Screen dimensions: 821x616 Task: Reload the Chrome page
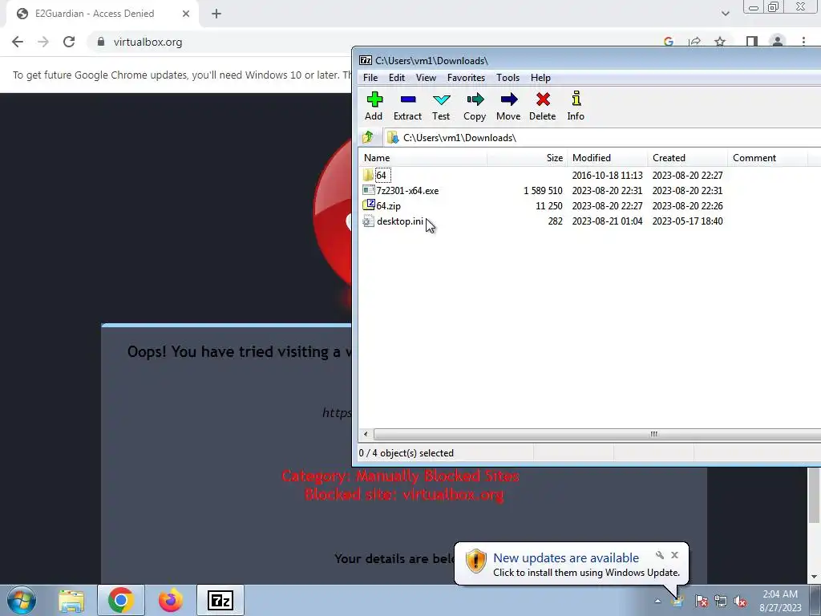69,42
